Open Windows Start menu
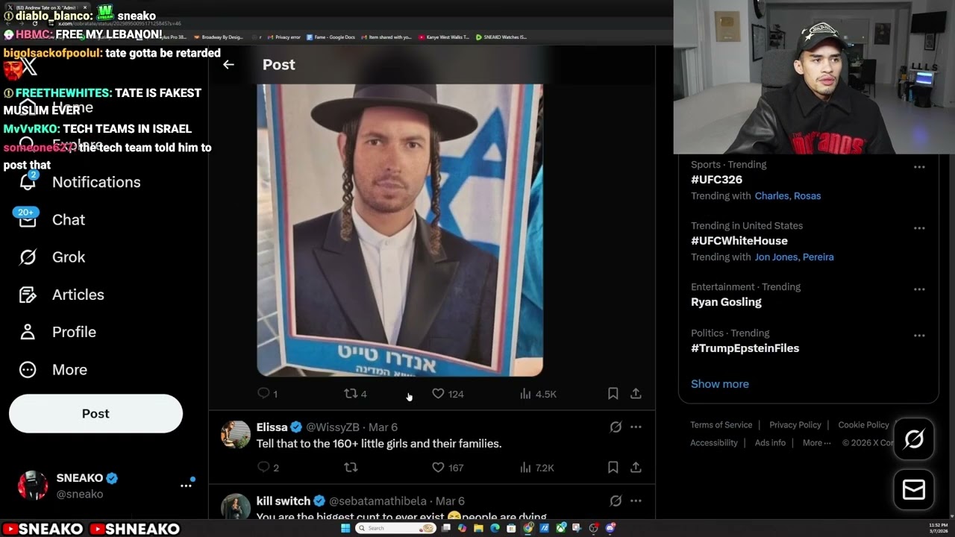The width and height of the screenshot is (955, 537). 345,528
